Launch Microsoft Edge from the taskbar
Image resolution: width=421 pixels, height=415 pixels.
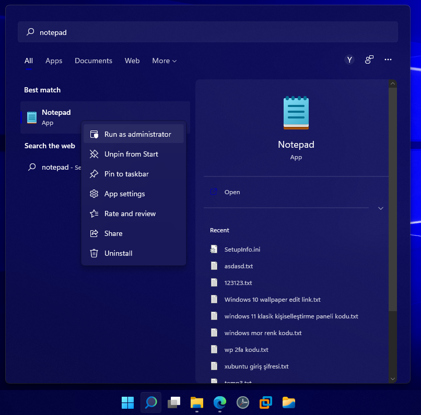point(220,402)
